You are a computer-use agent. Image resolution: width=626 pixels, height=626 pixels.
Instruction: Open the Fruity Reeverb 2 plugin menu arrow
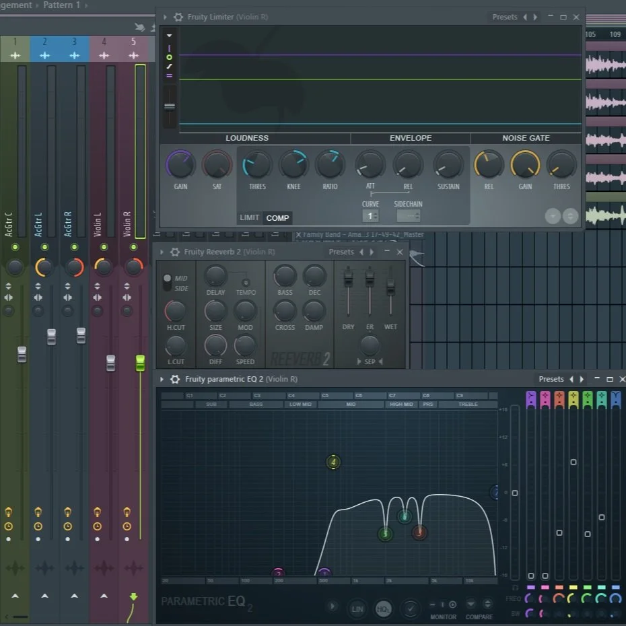tap(162, 252)
